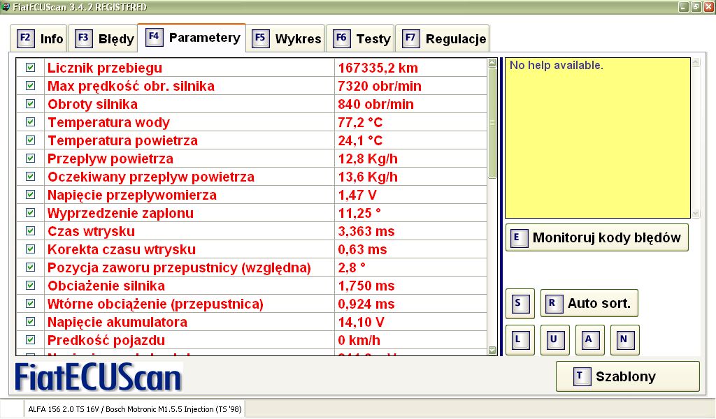Screen dimensions: 716x419
Task: Select the Licznik przebiegu parameter name
Action: click(105, 68)
